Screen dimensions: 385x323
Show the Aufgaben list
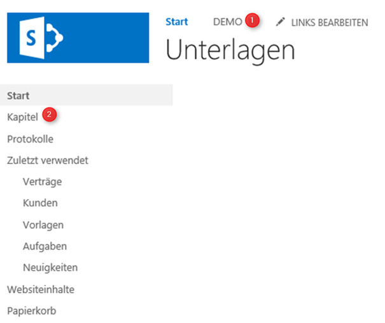[x=45, y=246]
